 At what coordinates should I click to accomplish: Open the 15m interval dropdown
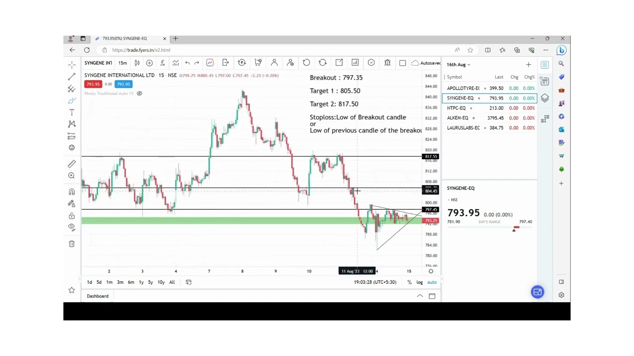tap(122, 63)
